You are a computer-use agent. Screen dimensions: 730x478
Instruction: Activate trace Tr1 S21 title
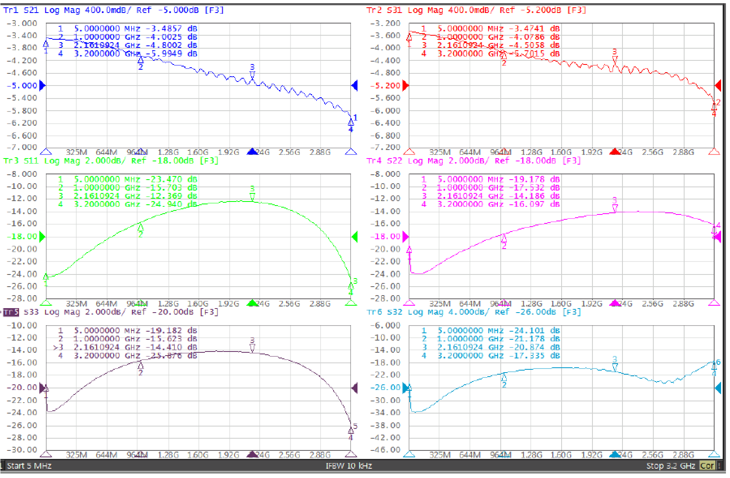(x=21, y=10)
